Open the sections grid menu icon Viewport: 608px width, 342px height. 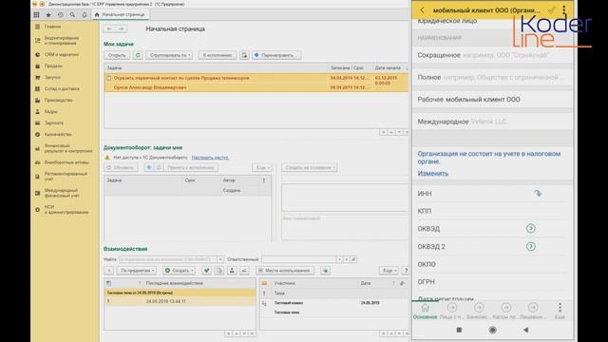point(36,15)
